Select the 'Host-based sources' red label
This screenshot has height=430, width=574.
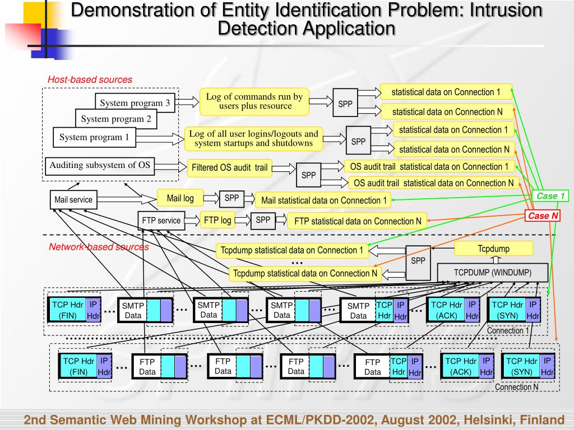(x=90, y=80)
